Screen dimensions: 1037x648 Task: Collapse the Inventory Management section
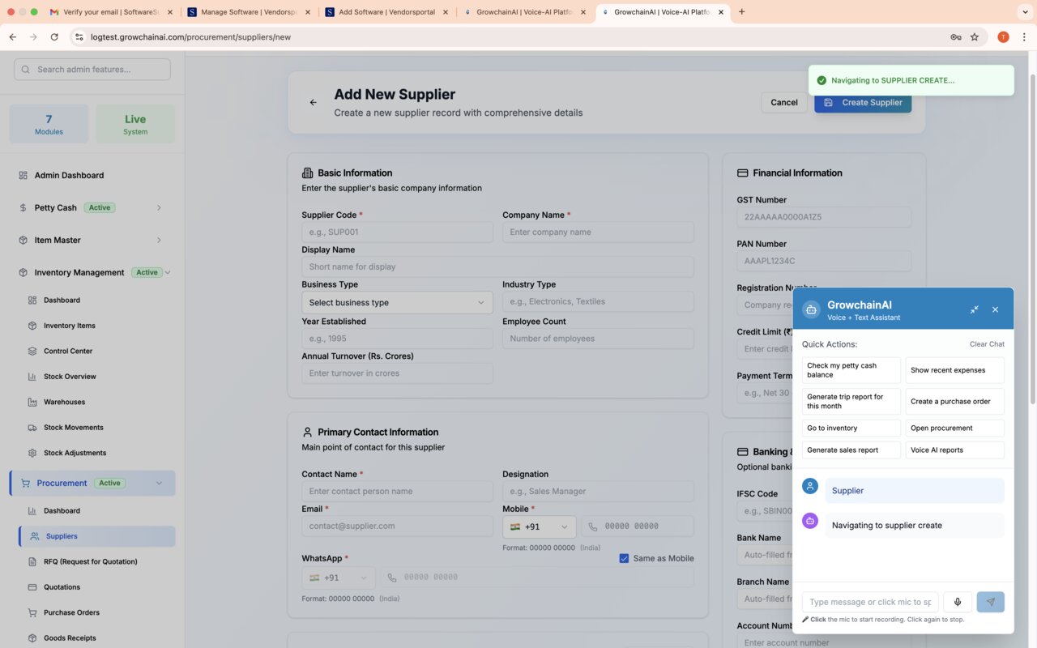168,273
